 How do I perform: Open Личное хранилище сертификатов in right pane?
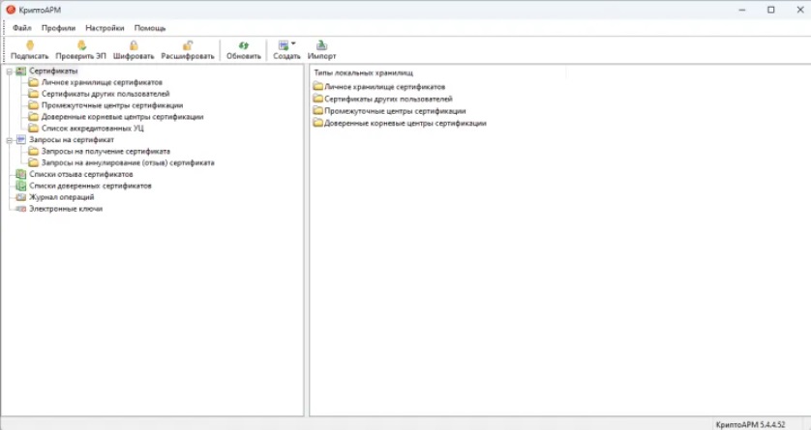coord(384,87)
